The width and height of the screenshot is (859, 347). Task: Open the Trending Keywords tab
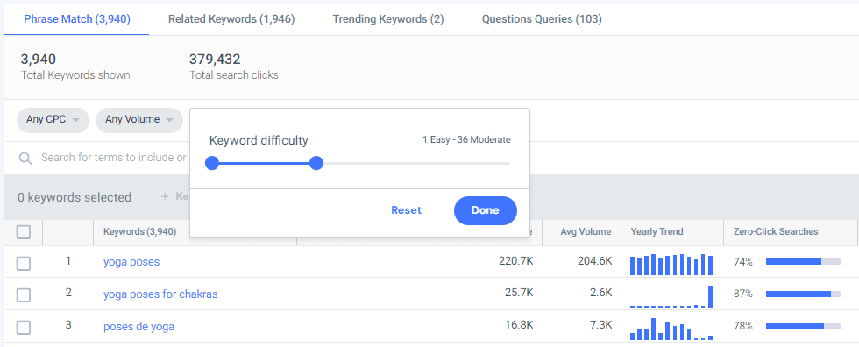pos(387,19)
